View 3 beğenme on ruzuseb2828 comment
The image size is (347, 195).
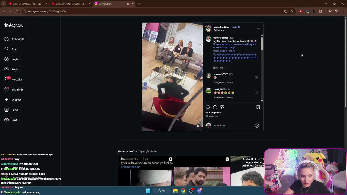point(219,82)
